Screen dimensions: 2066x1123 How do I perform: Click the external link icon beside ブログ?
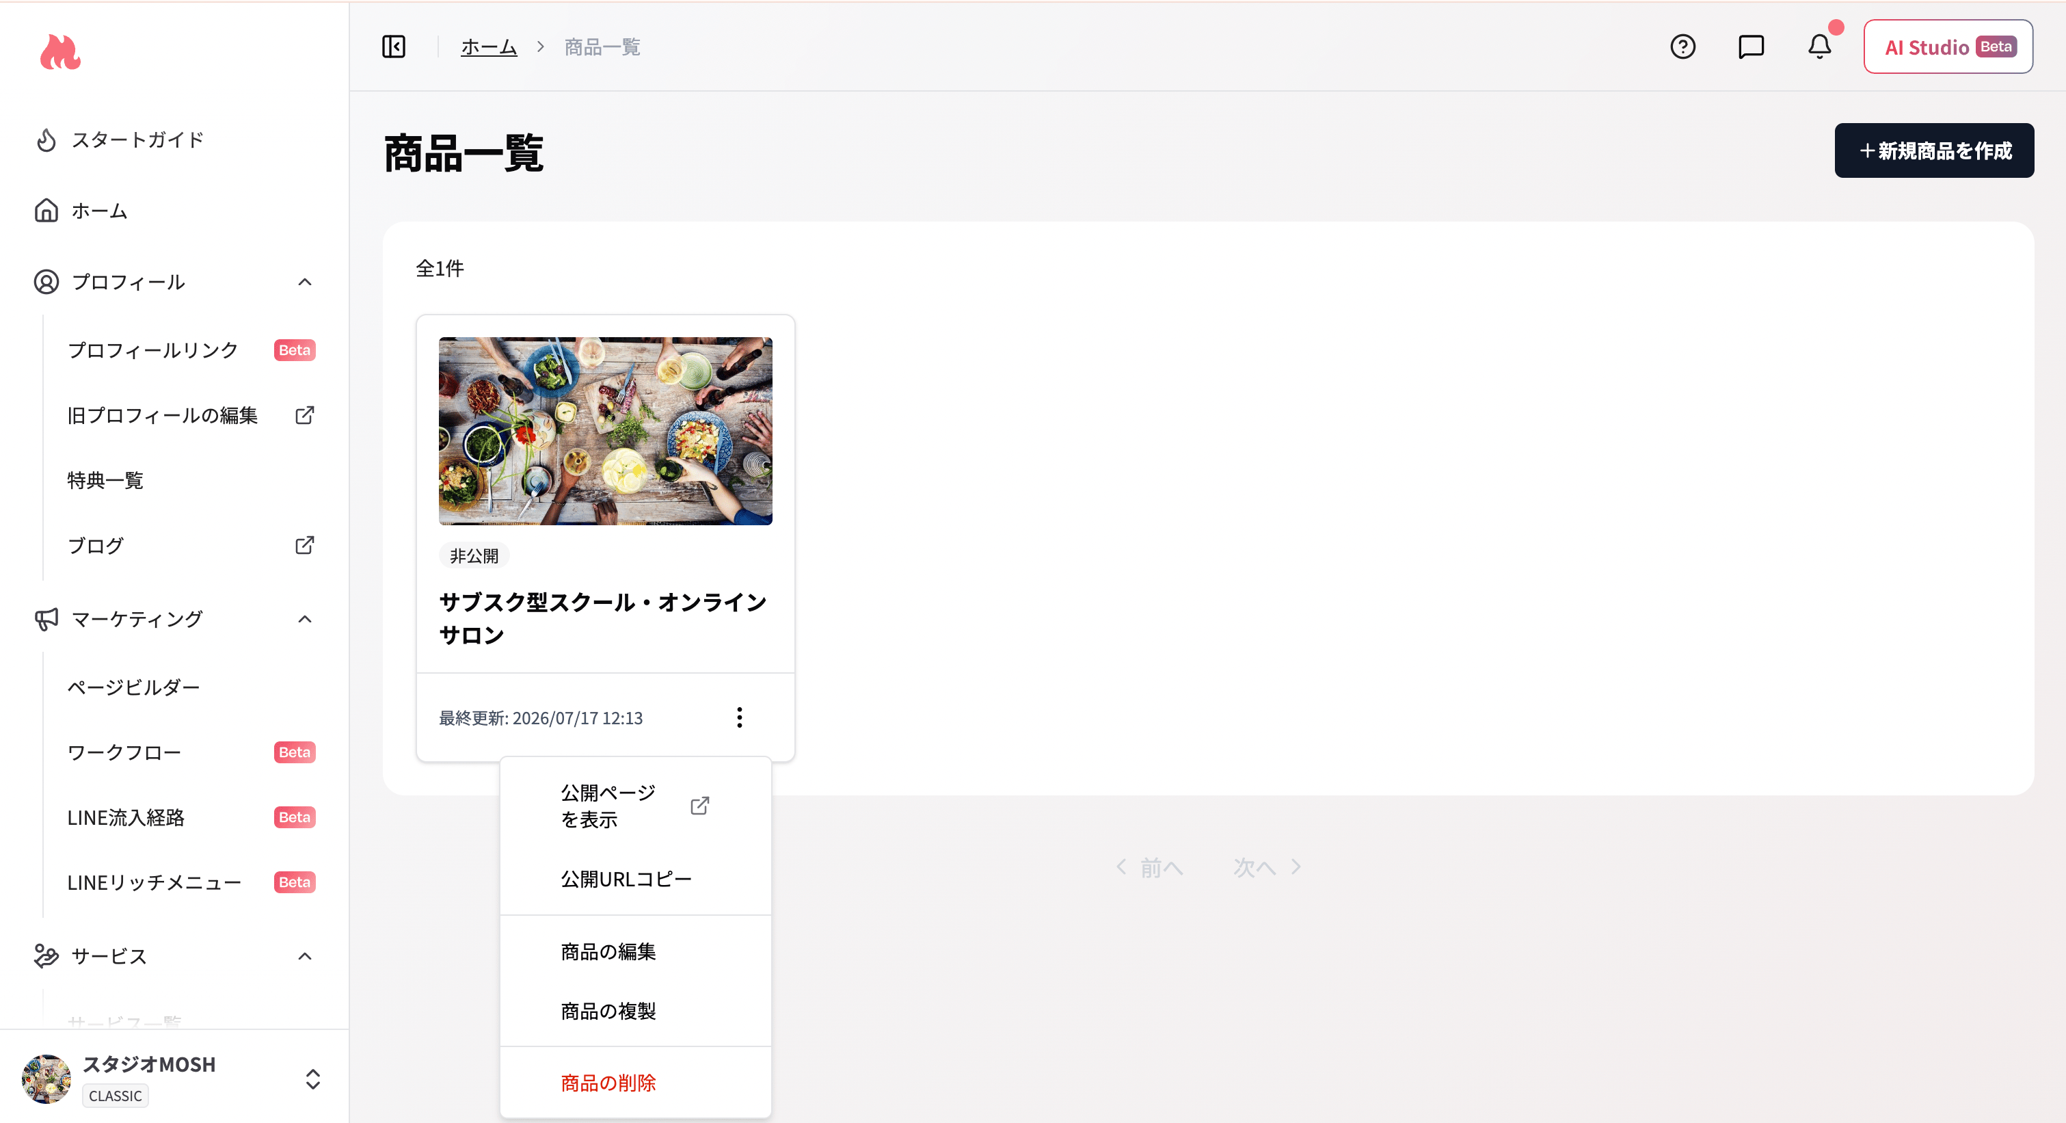305,544
